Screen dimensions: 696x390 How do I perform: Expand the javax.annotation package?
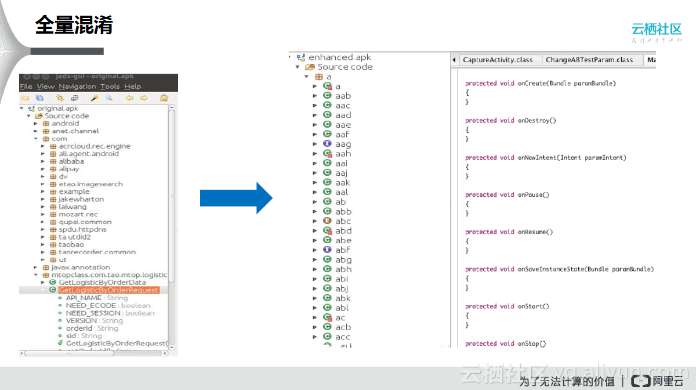[x=36, y=268]
